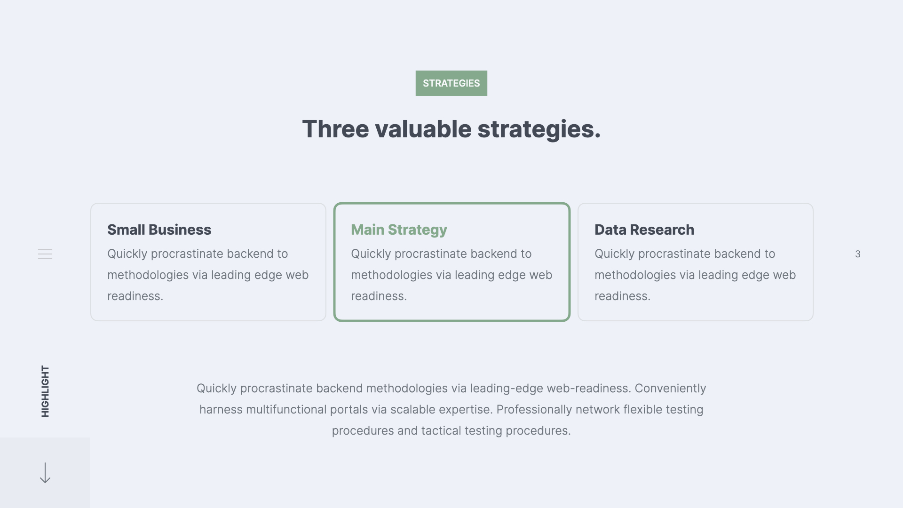903x508 pixels.
Task: Click "methodologies via leading edge web" in Small Business card
Action: click(208, 275)
